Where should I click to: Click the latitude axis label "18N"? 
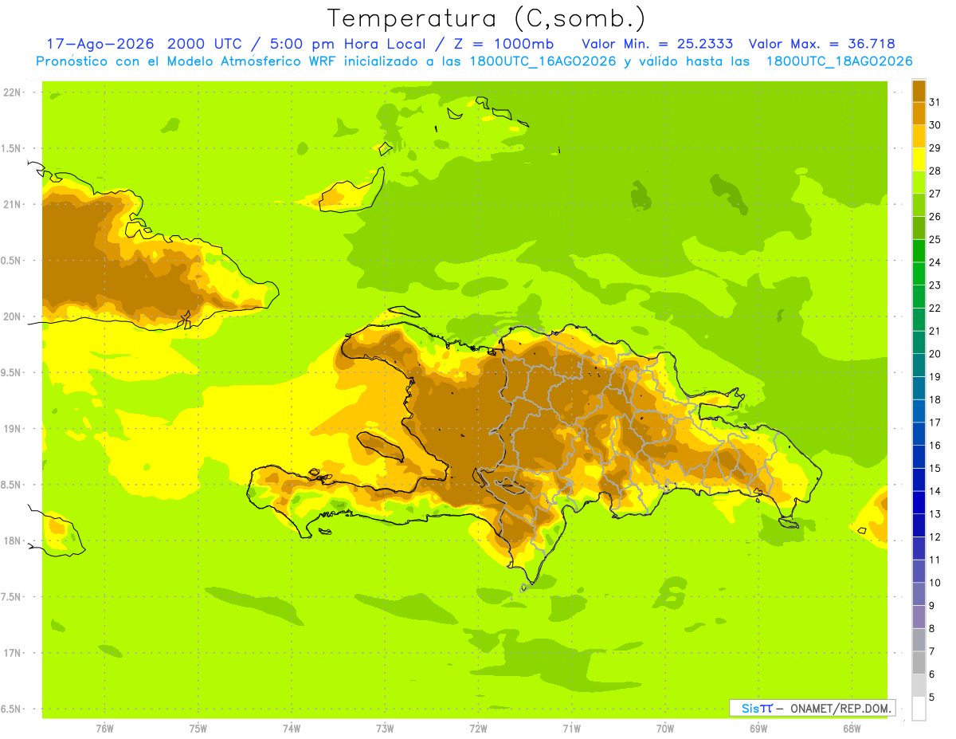click(x=13, y=541)
